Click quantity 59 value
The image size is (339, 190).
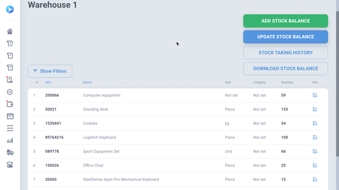coord(284,95)
